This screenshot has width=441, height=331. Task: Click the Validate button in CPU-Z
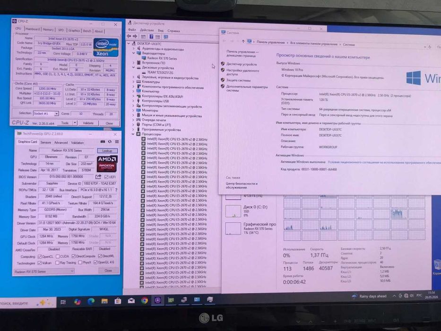coord(88,123)
